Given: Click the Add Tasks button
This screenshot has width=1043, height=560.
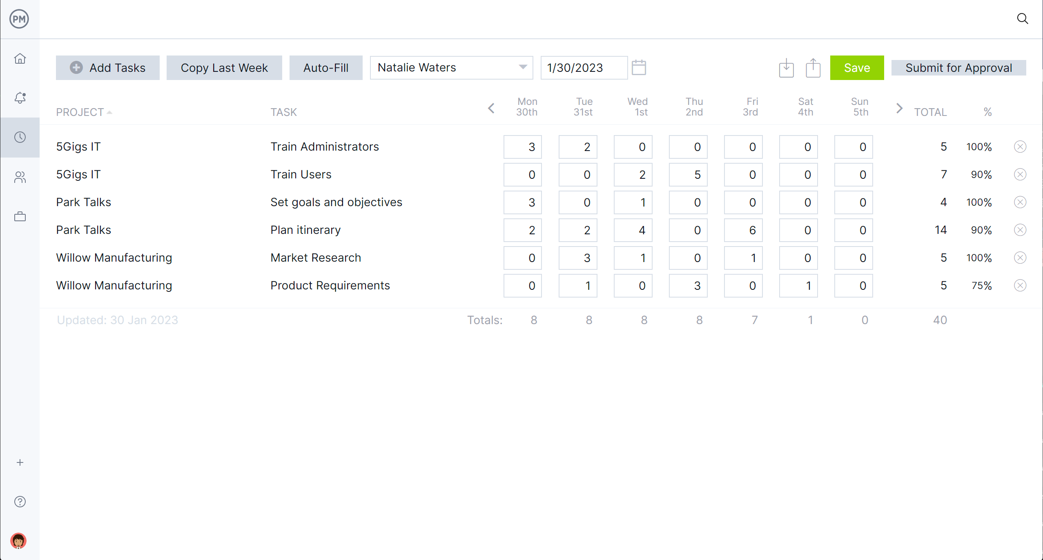Looking at the screenshot, I should coord(108,67).
